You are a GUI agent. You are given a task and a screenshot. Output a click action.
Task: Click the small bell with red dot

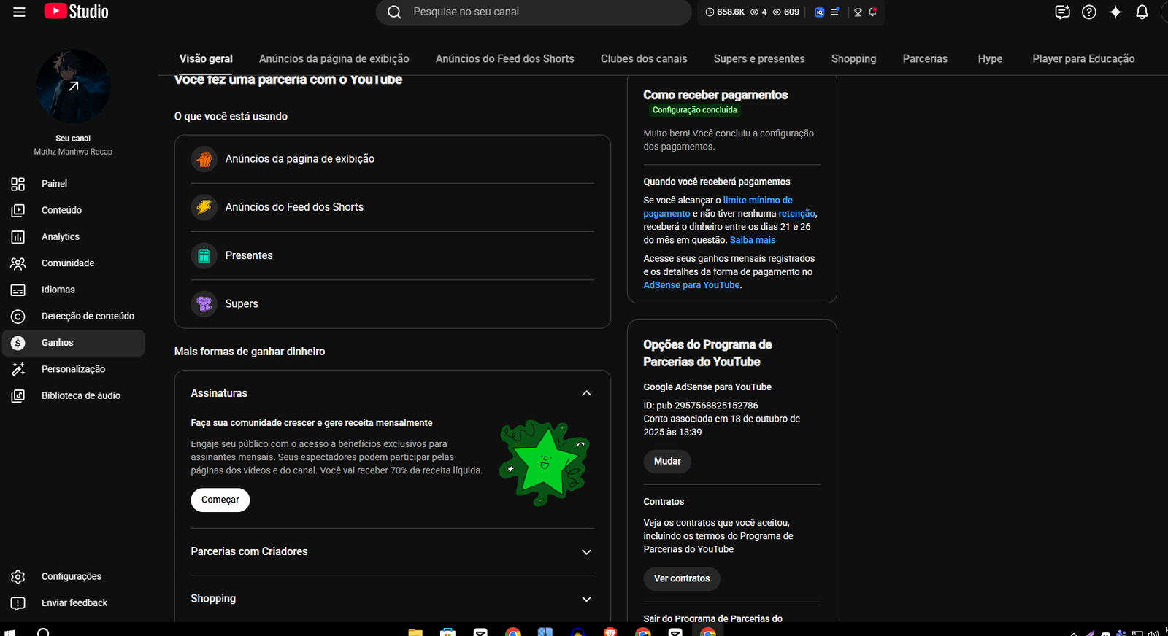click(872, 12)
